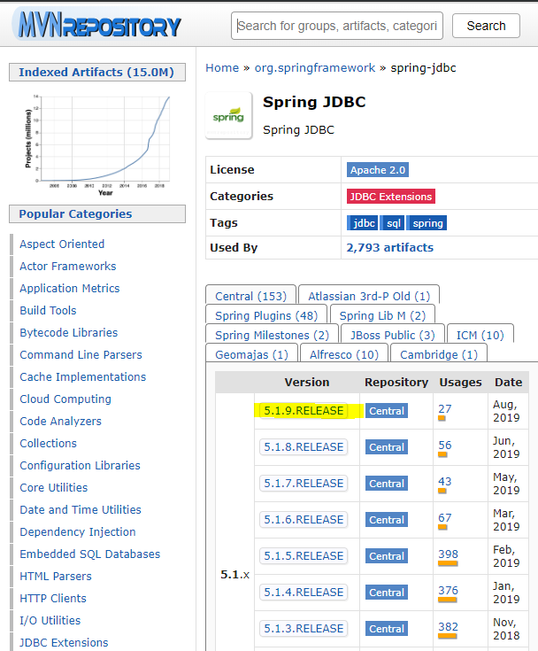Open the Bytecode Libraries category
Image resolution: width=538 pixels, height=651 pixels.
click(69, 332)
